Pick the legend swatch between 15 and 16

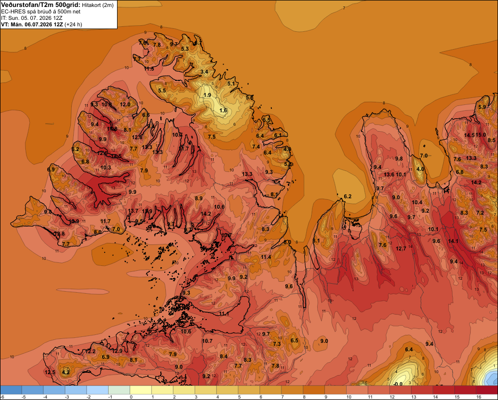pos(465,390)
